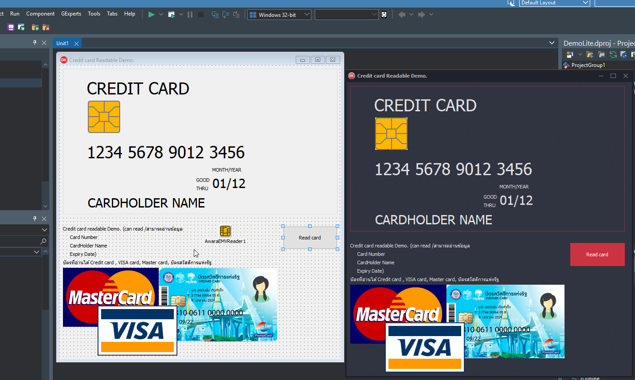Remove file from project with folder-X icon
Viewport: 635px width, 380px height.
click(x=46, y=27)
